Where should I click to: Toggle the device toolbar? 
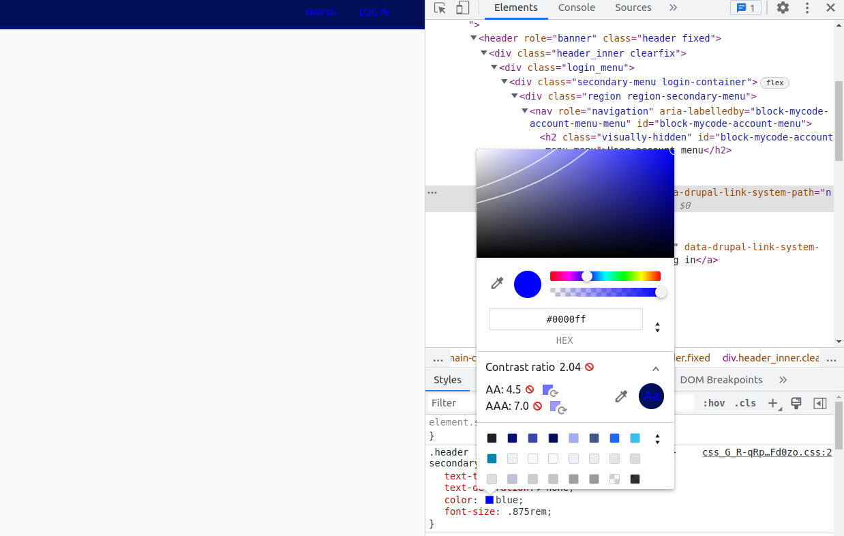coord(463,8)
